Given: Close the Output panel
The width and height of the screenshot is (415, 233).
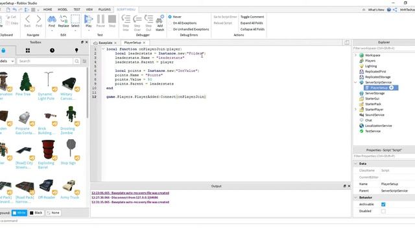Looking at the screenshot, I should (x=349, y=186).
